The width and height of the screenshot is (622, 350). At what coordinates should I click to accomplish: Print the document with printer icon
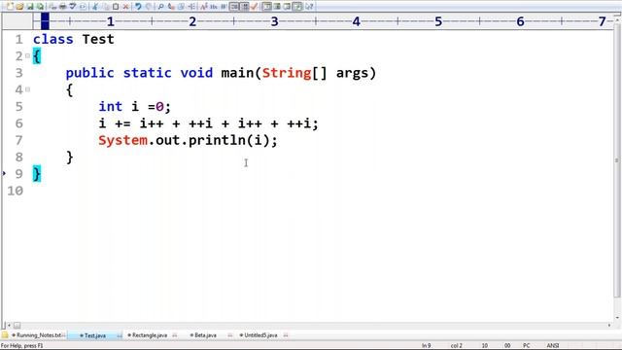point(63,7)
